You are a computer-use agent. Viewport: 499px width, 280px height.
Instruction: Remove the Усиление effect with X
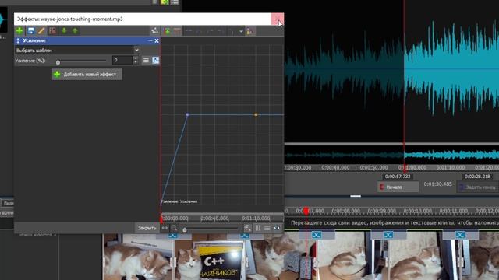pos(157,40)
